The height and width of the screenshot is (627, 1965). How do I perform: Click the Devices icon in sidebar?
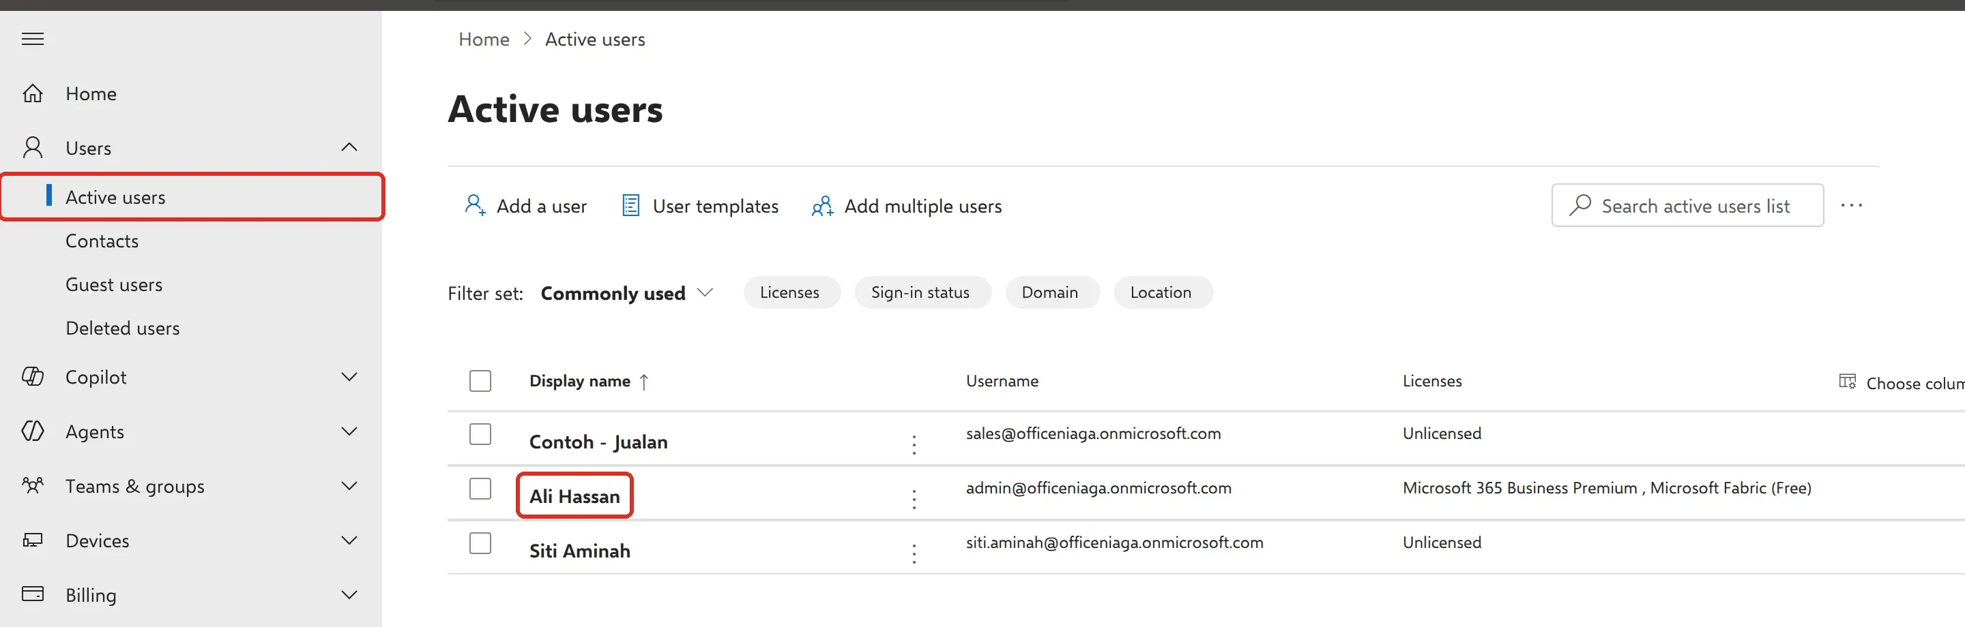coord(32,540)
